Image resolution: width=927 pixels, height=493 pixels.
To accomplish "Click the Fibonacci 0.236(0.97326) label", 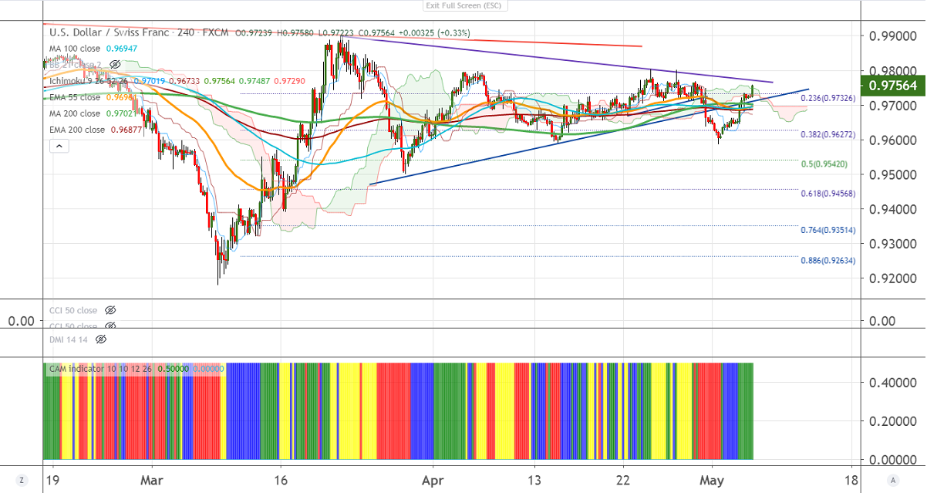I will pos(827,99).
